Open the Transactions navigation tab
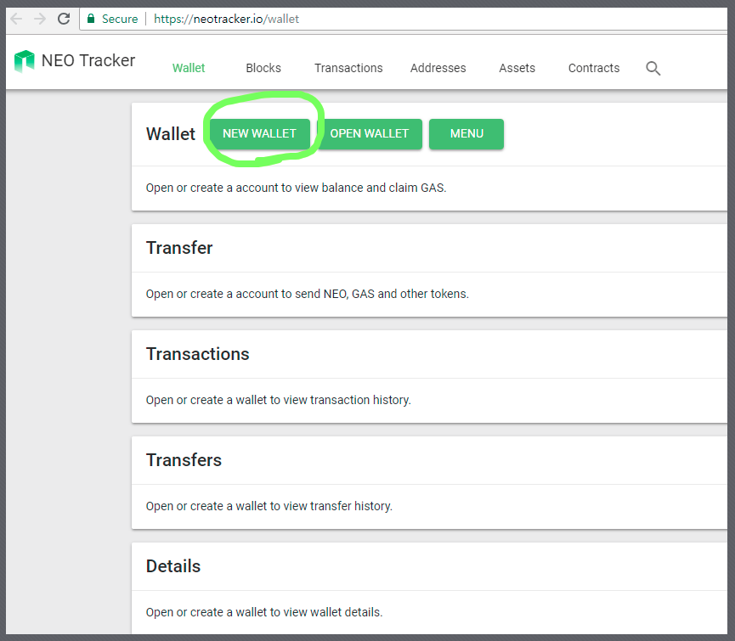The width and height of the screenshot is (735, 641). 348,68
